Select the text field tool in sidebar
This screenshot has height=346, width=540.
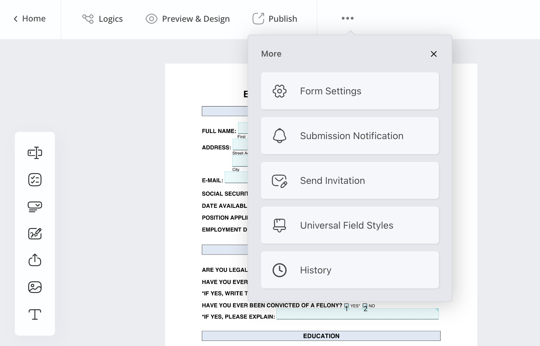pos(35,153)
